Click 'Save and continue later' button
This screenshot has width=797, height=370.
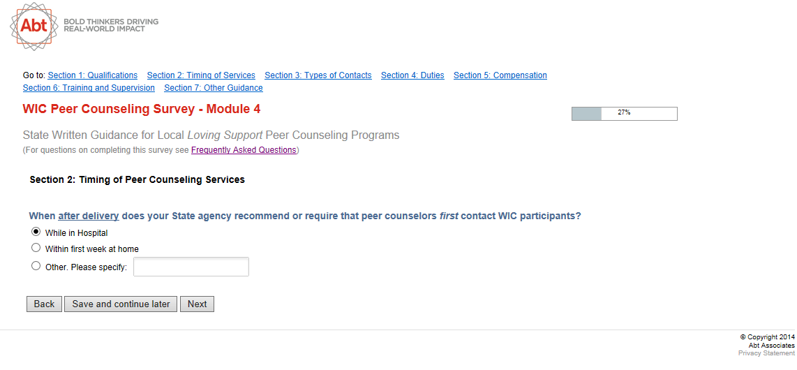tap(121, 304)
